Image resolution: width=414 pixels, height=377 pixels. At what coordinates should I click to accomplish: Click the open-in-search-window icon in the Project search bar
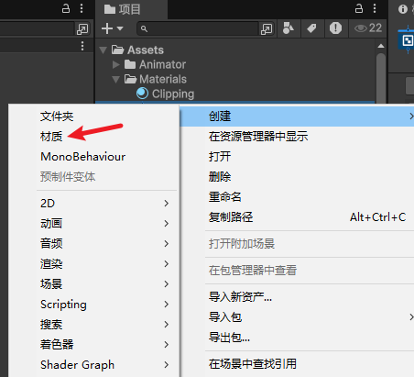[267, 29]
